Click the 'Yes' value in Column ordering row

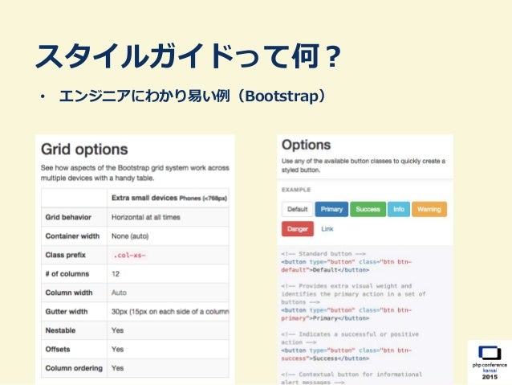[117, 368]
